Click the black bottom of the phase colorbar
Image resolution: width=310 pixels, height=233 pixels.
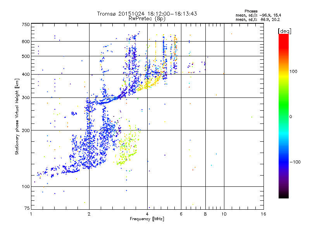pyautogui.click(x=284, y=195)
